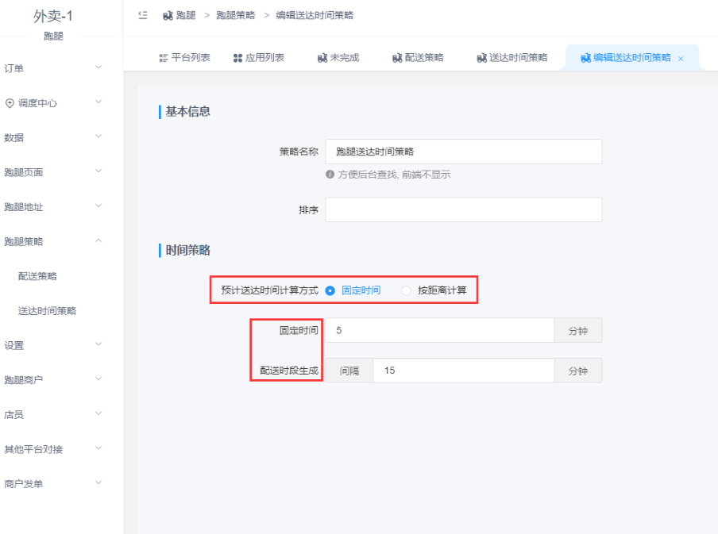Image resolution: width=718 pixels, height=534 pixels.
Task: Focus the 配送时段生成 interval input
Action: (463, 371)
